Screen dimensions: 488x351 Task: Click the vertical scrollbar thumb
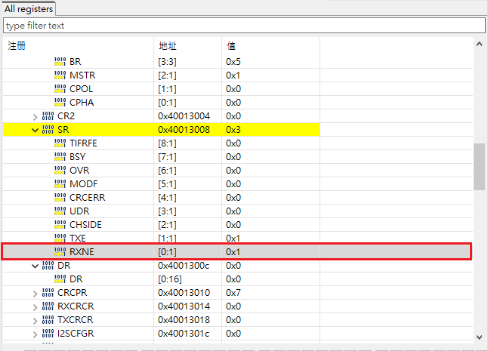[x=479, y=166]
